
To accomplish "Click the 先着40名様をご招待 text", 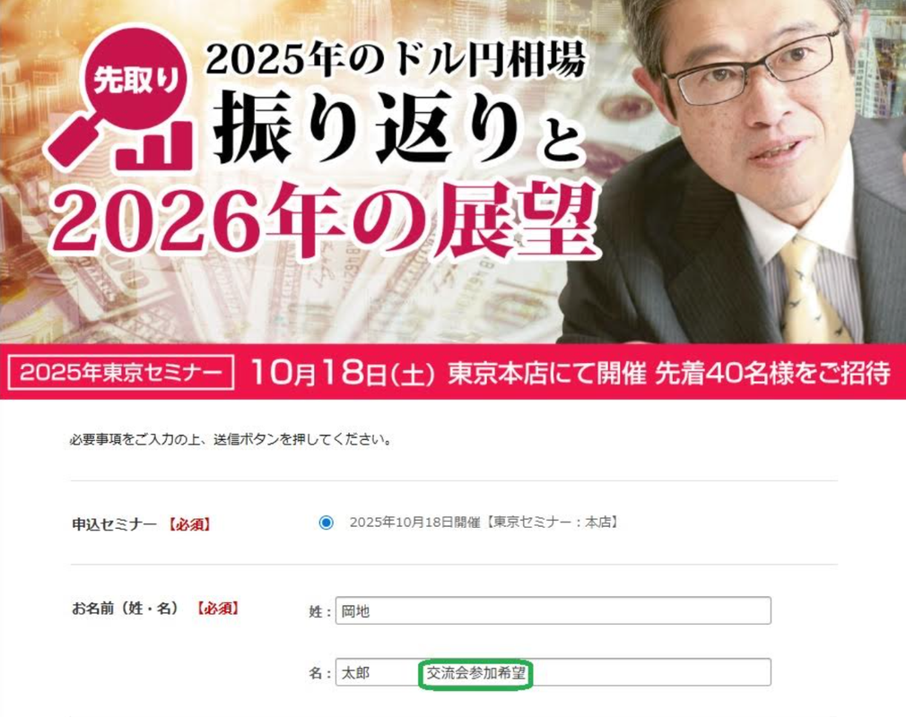I will pyautogui.click(x=772, y=374).
